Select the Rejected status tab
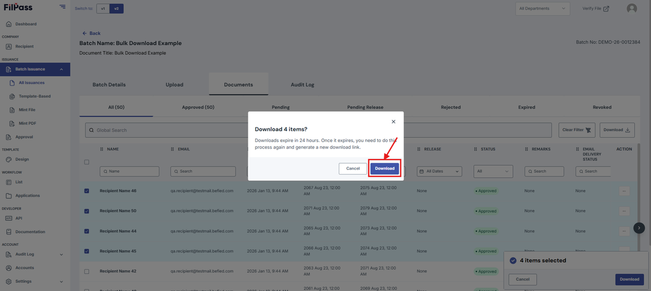 [x=451, y=107]
